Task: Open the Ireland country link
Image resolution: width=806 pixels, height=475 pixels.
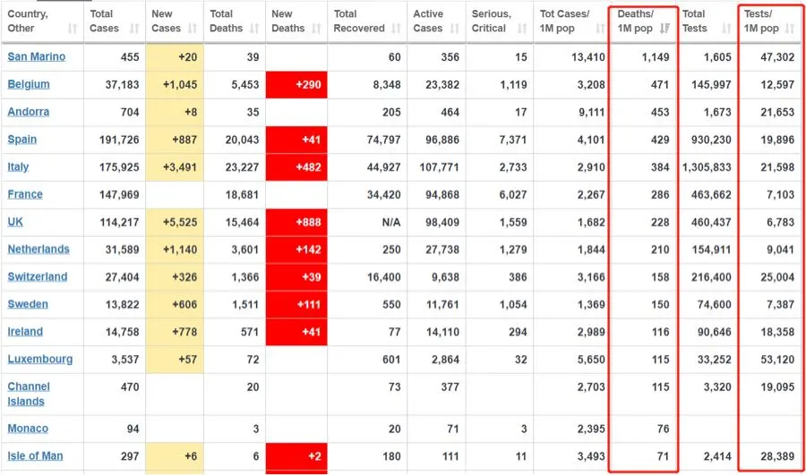Action: click(x=25, y=332)
